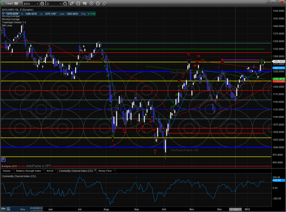Switch to the MACD tab
This screenshot has width=286, height=212.
[50, 171]
